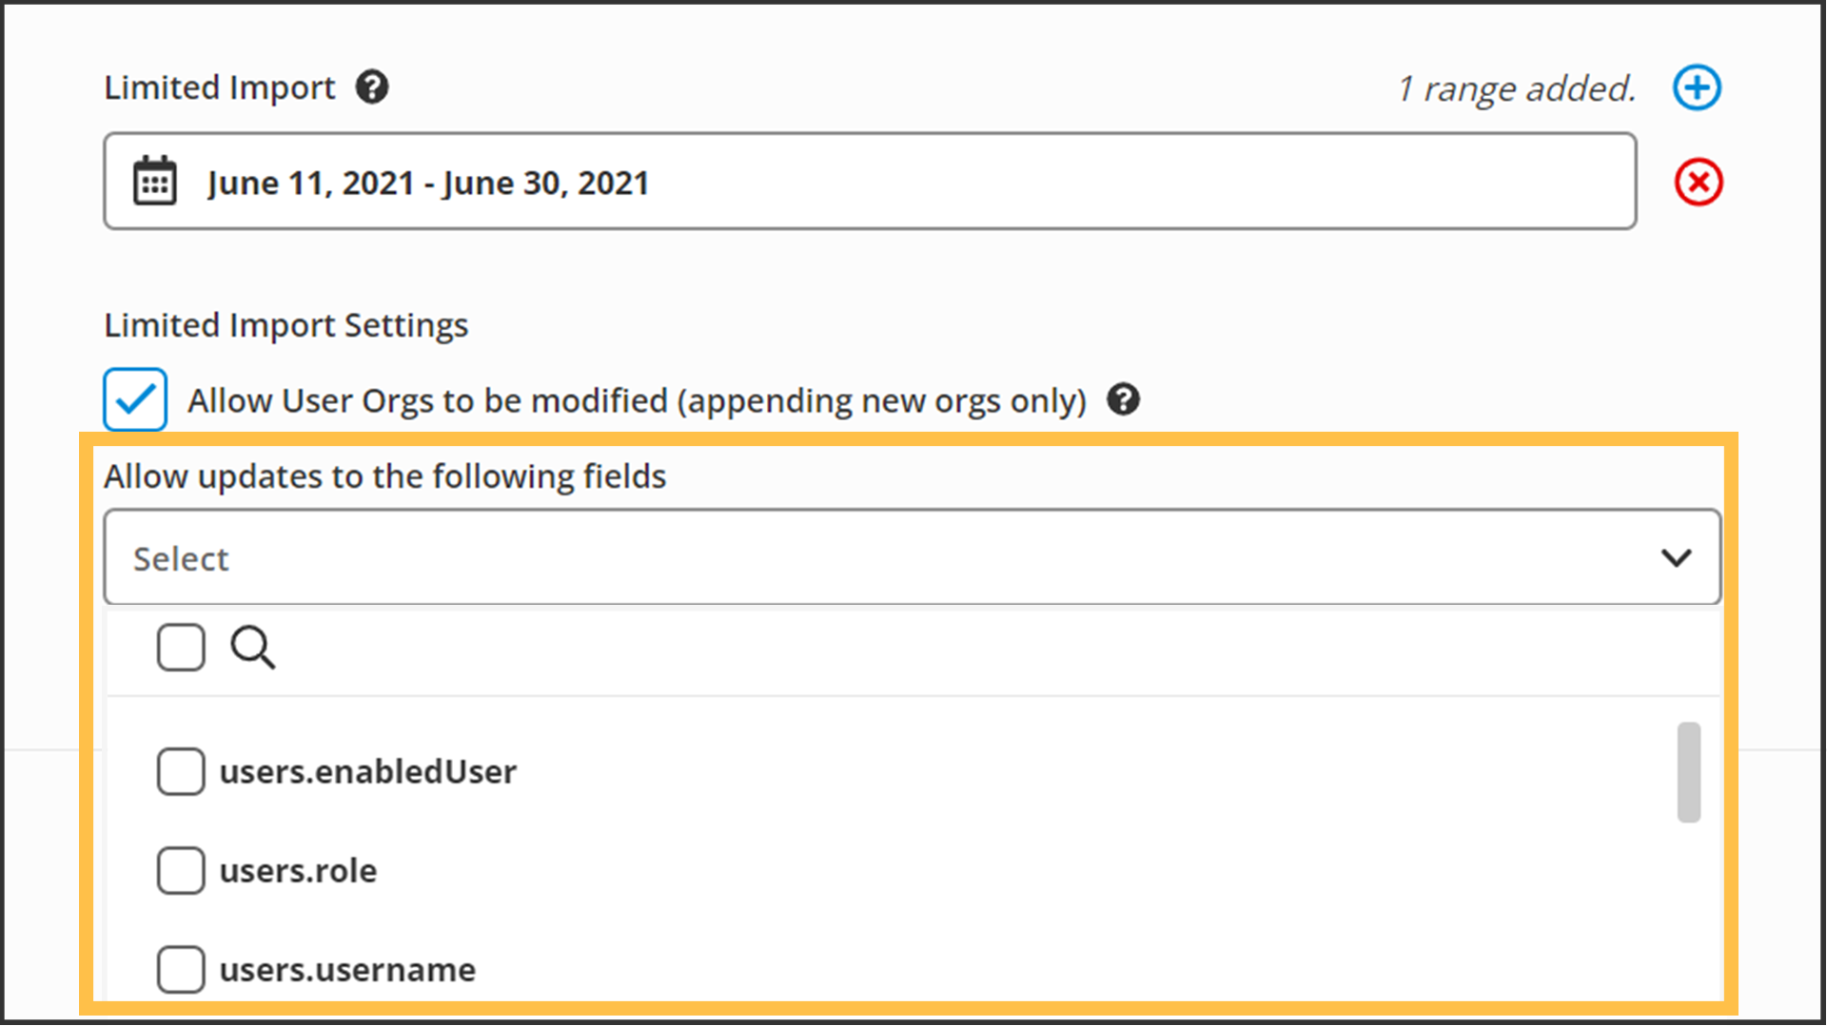Collapse dropdown using the chevron arrow
This screenshot has height=1026, width=1827.
[1676, 557]
